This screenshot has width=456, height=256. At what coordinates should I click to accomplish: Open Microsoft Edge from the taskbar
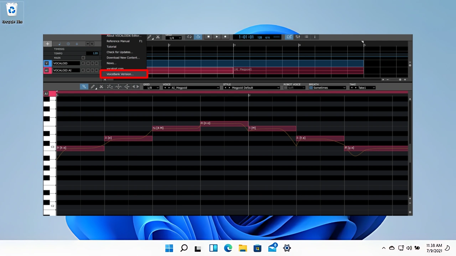pyautogui.click(x=228, y=248)
